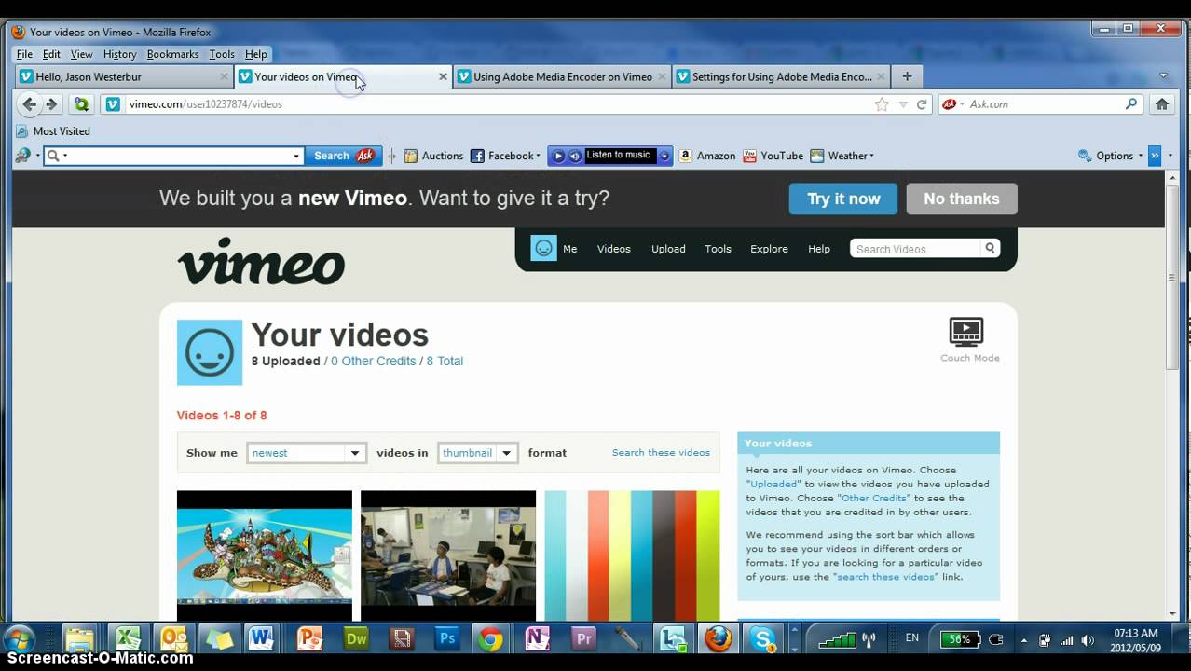1191x671 pixels.
Task: Open the thumbnail format dropdown
Action: [477, 453]
